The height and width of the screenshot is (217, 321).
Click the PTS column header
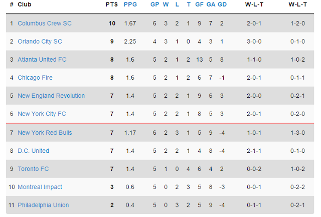point(112,5)
